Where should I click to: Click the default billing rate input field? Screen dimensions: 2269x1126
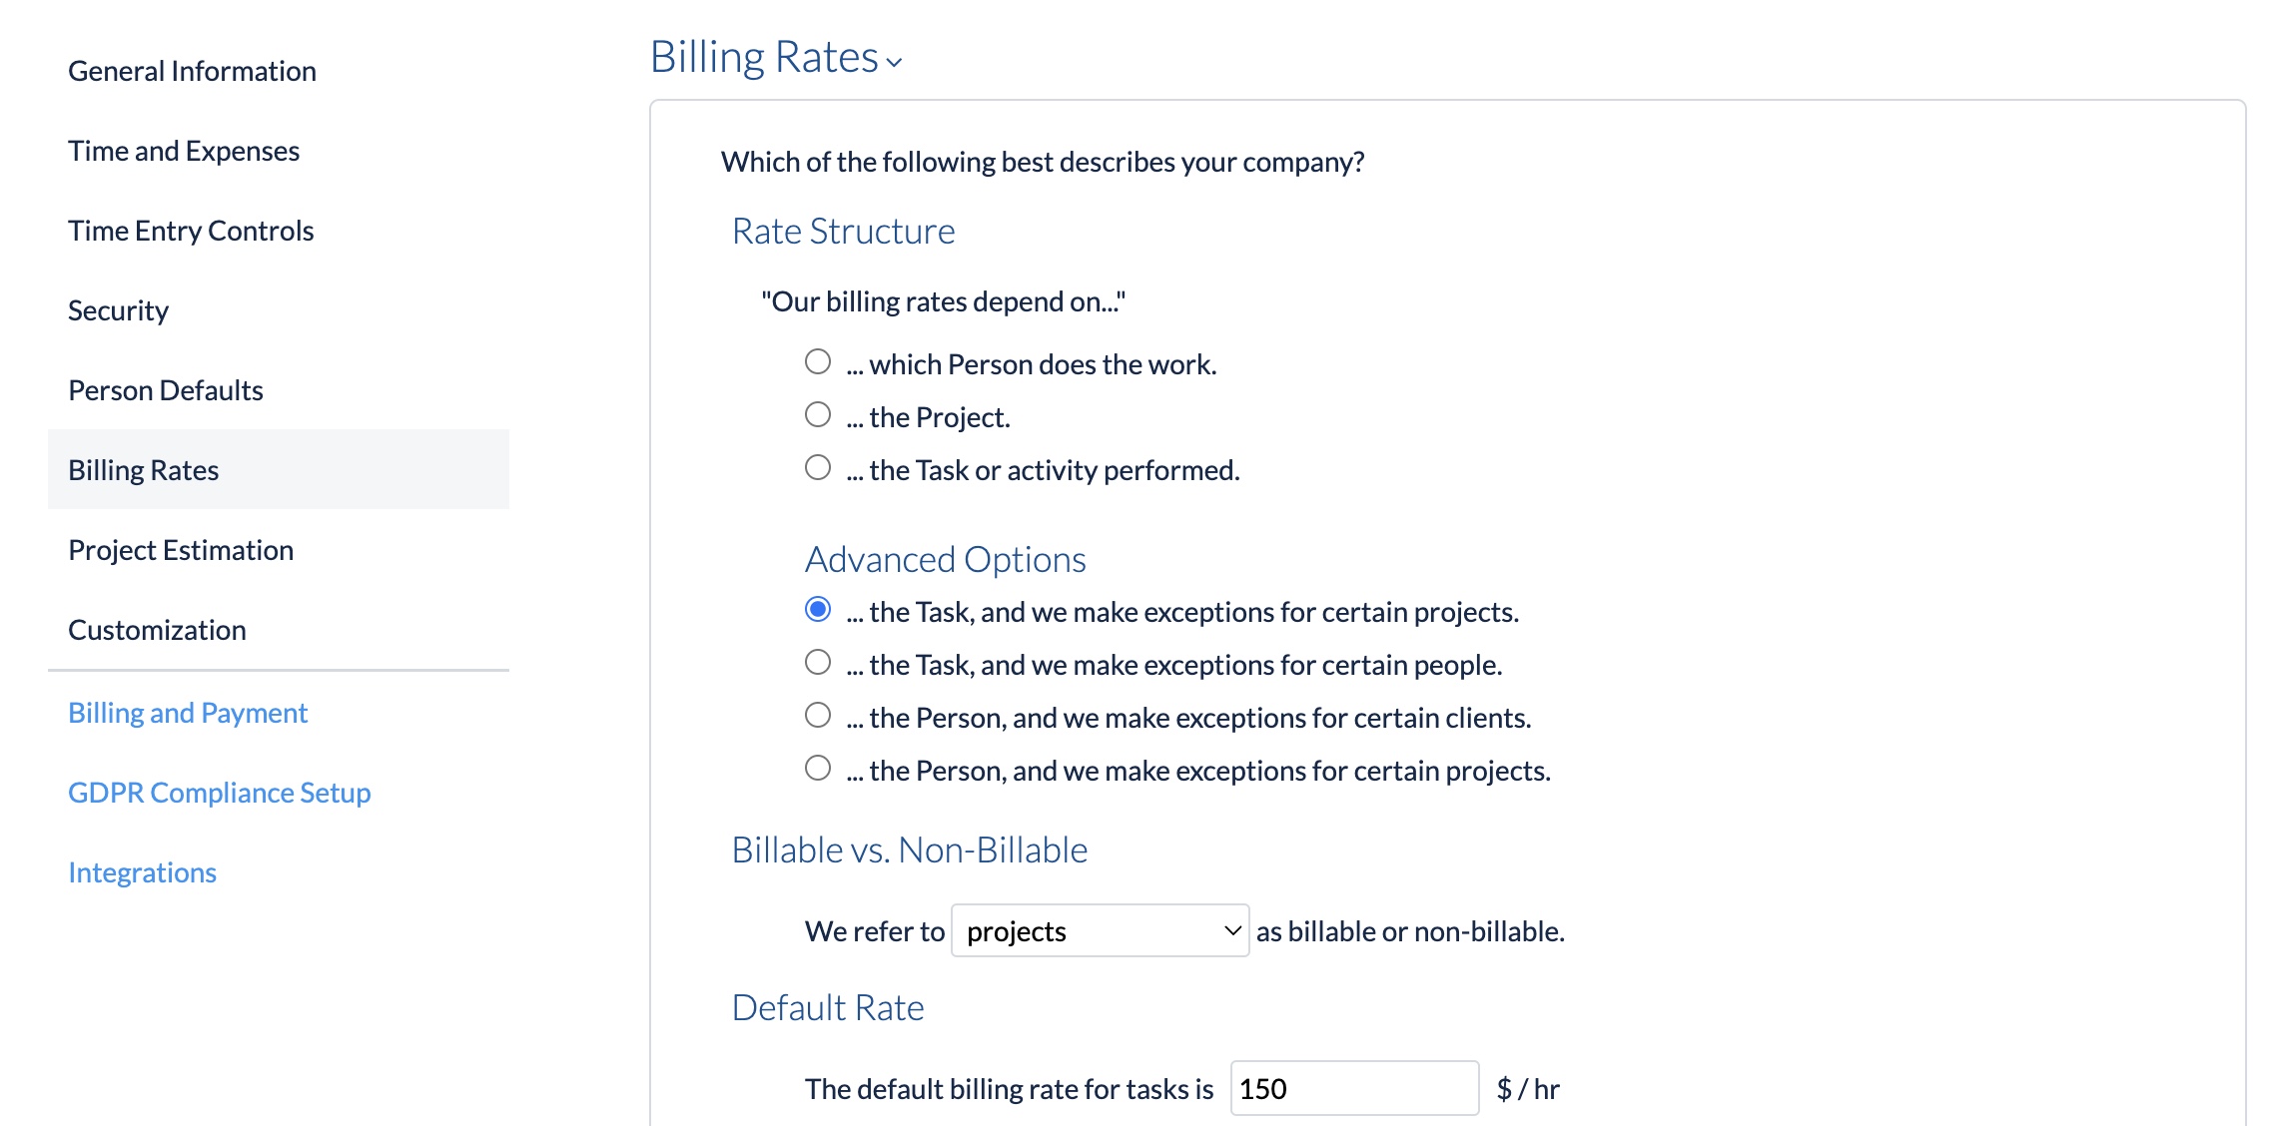click(1354, 1088)
